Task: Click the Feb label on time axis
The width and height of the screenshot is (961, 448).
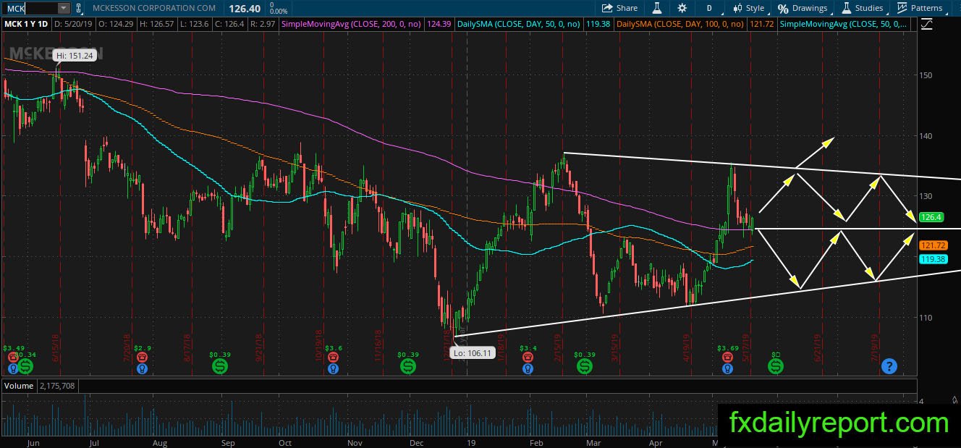Action: pos(536,442)
